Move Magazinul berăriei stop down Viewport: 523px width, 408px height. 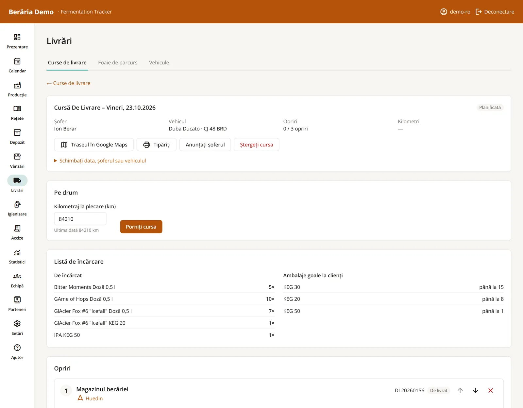pos(476,390)
